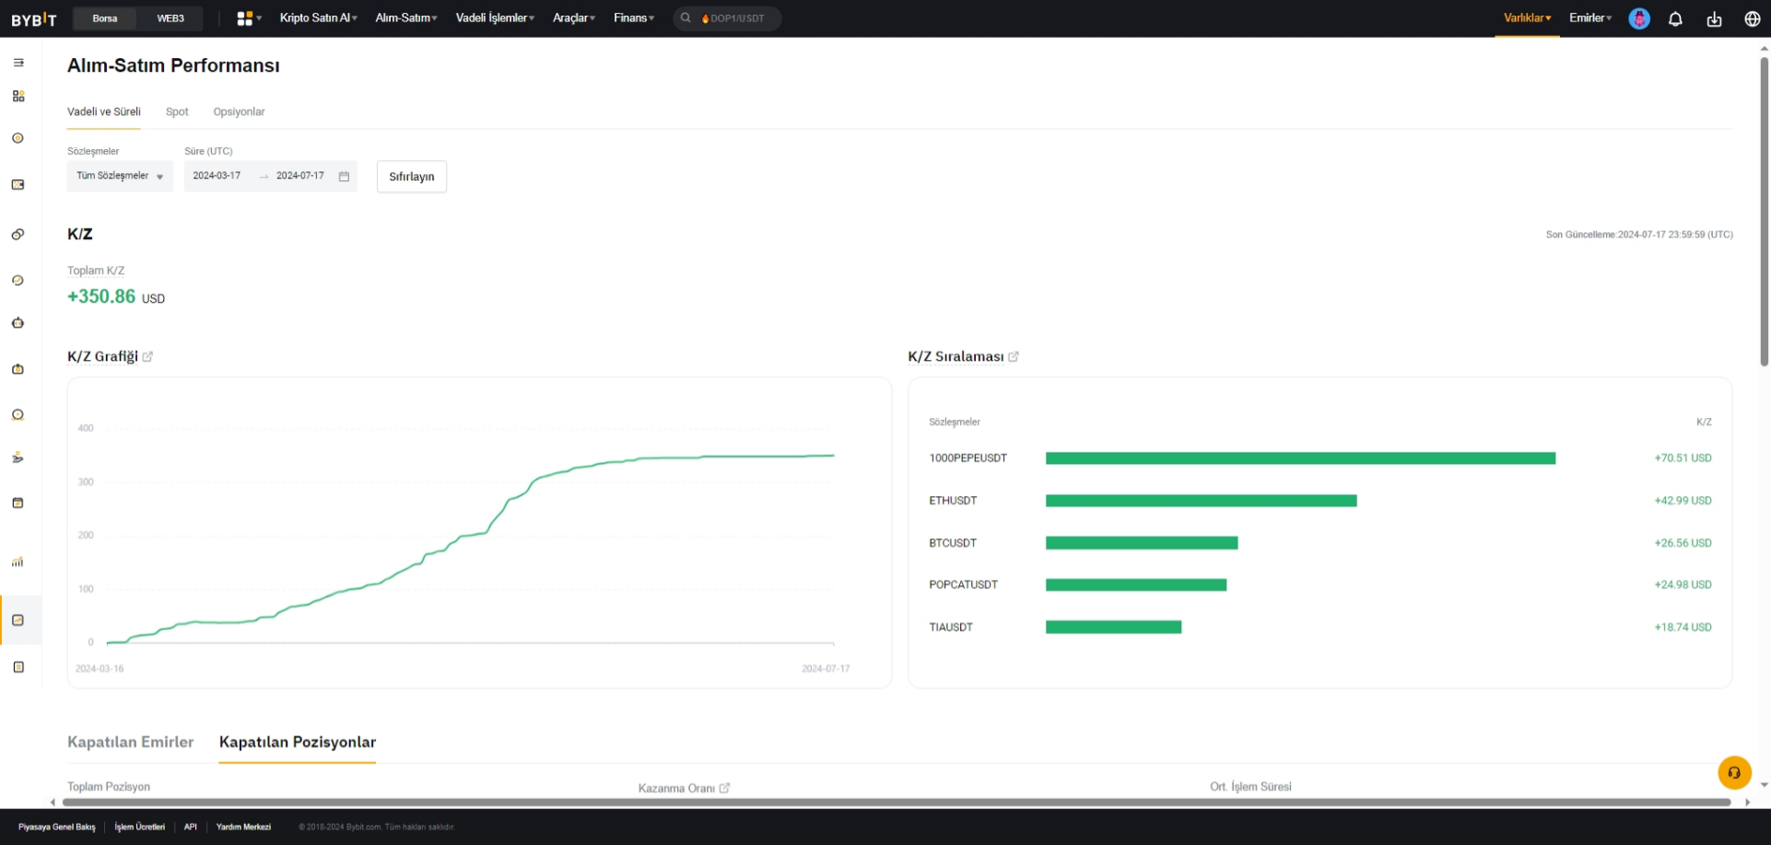The width and height of the screenshot is (1771, 845).
Task: Open the K/Z Grafiği share icon
Action: click(x=147, y=356)
